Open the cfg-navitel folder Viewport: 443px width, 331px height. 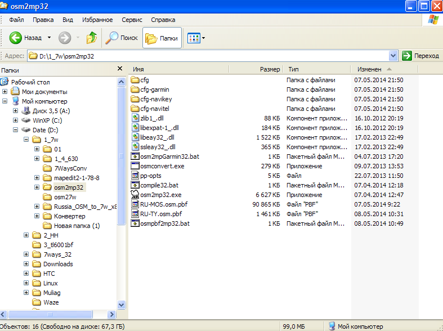[x=155, y=109]
